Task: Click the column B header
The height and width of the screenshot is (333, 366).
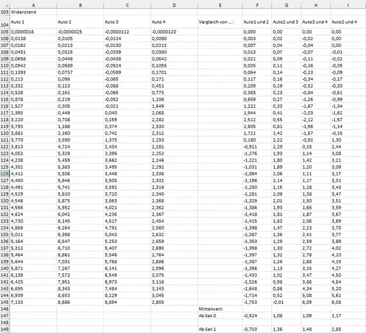Action: 81,4
